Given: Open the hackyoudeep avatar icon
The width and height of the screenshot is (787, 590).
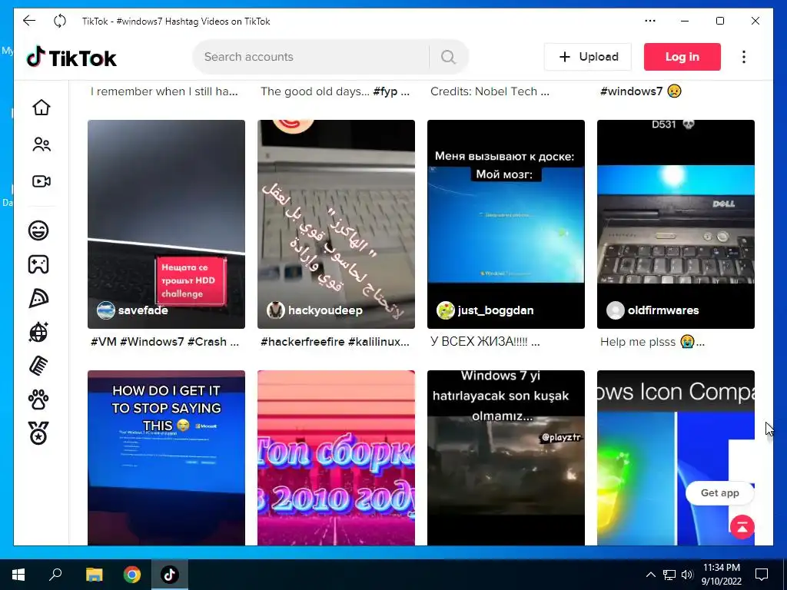Looking at the screenshot, I should (276, 310).
